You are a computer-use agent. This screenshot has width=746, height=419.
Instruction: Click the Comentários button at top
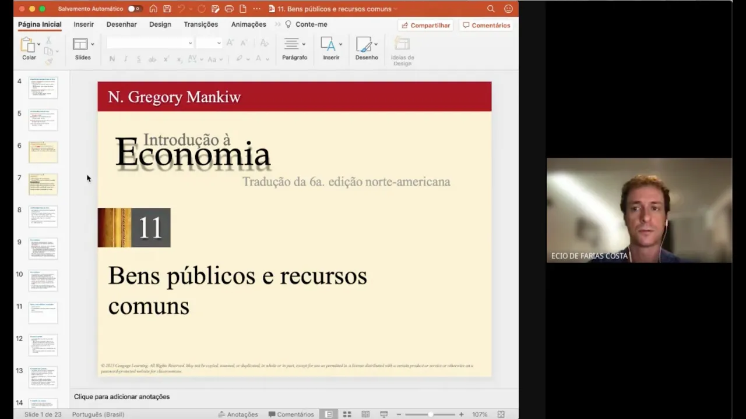click(487, 25)
